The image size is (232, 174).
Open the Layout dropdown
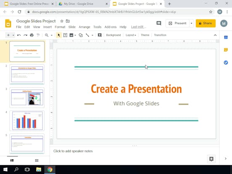click(131, 35)
